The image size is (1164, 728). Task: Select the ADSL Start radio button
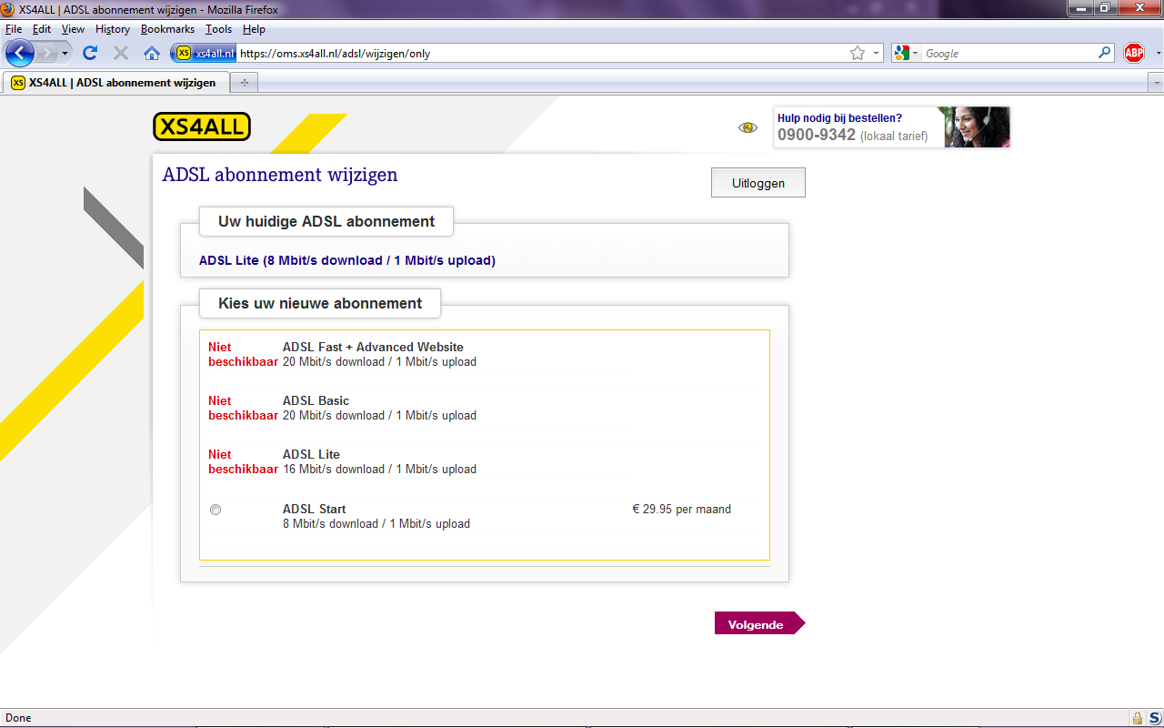[216, 510]
